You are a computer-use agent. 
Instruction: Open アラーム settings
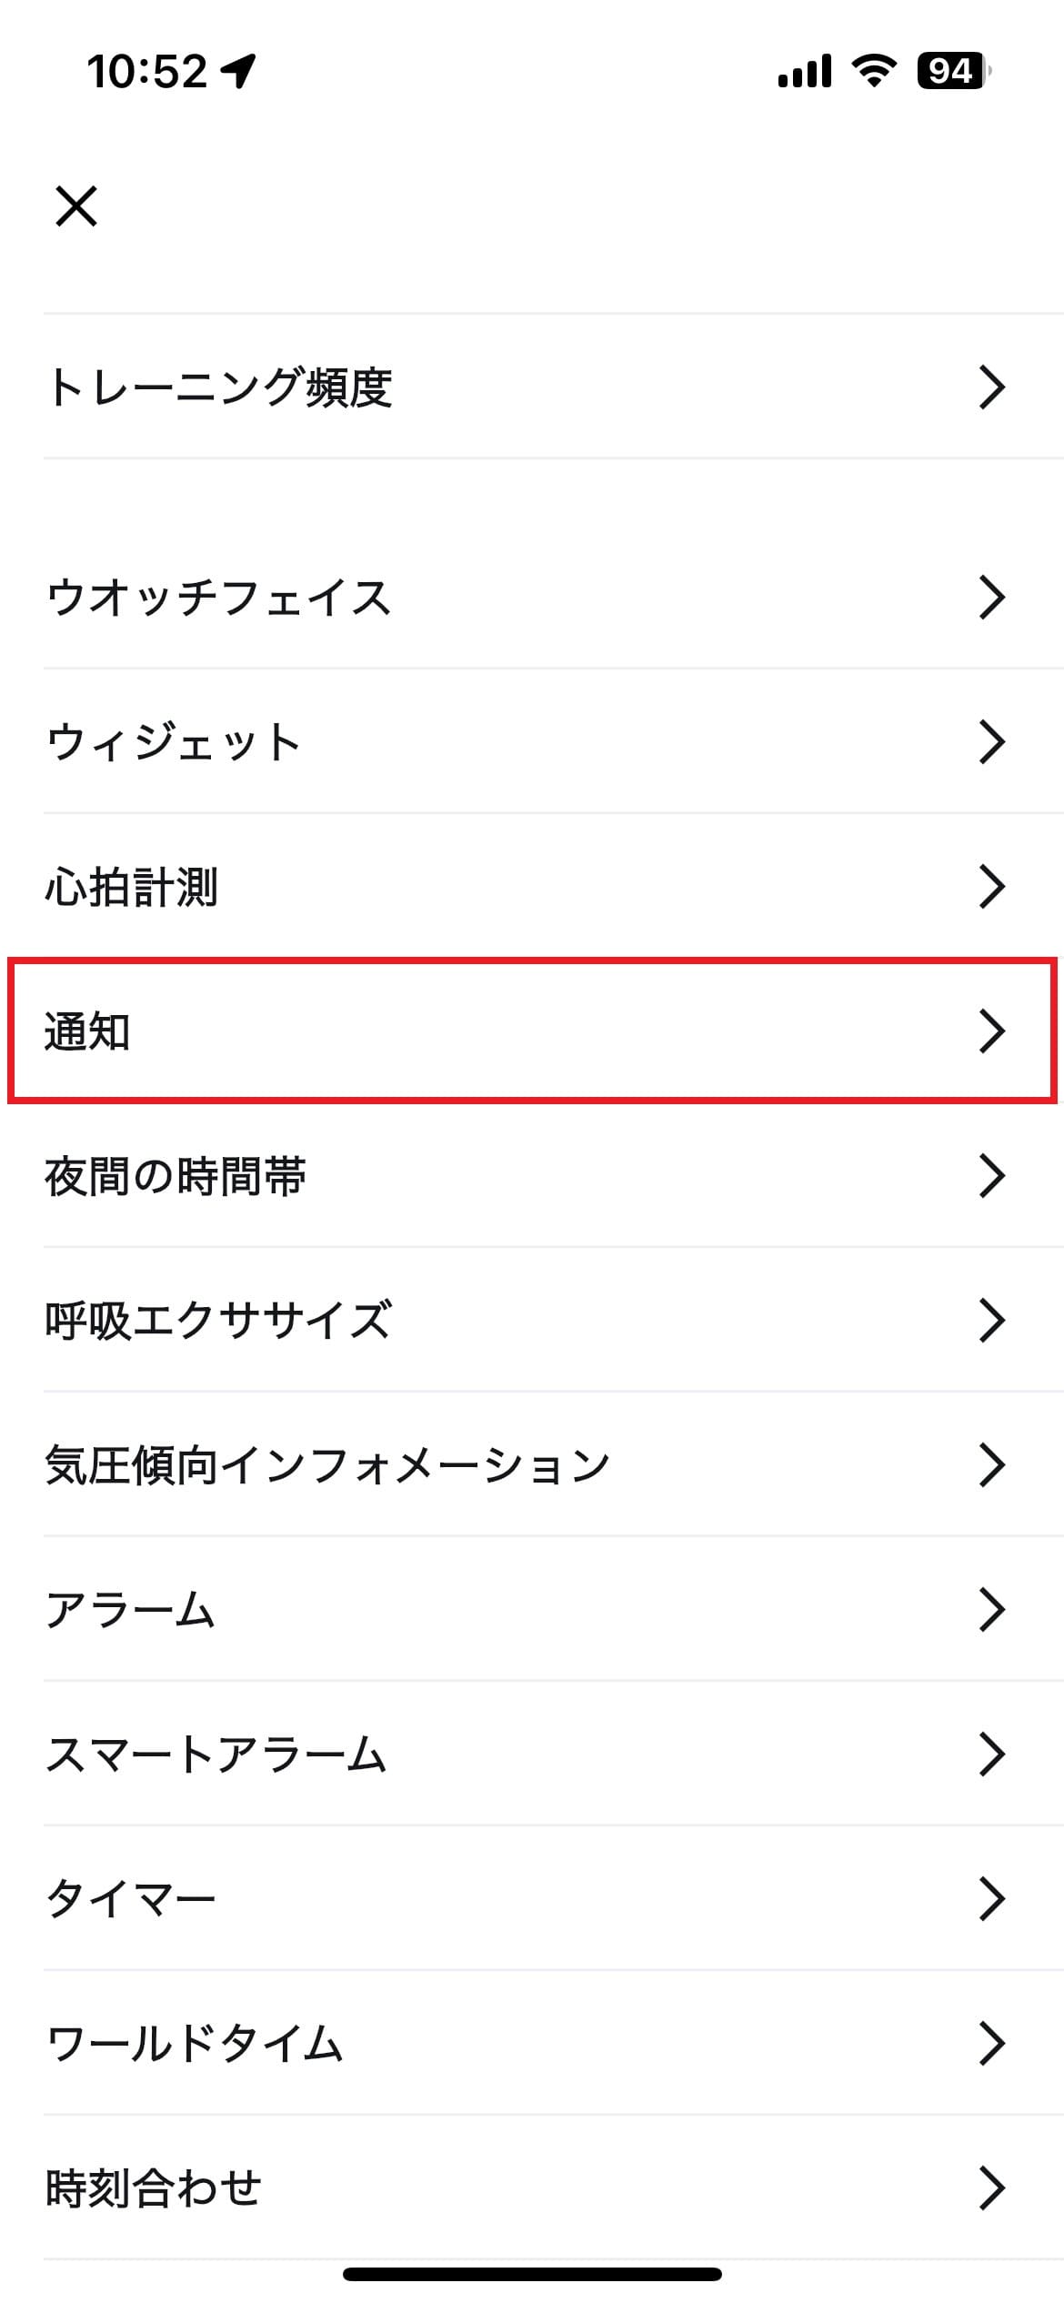click(x=532, y=1609)
